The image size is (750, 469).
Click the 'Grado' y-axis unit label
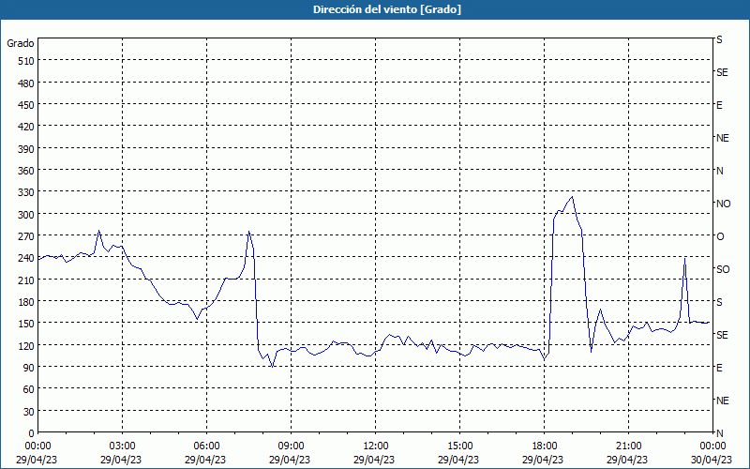pos(21,43)
